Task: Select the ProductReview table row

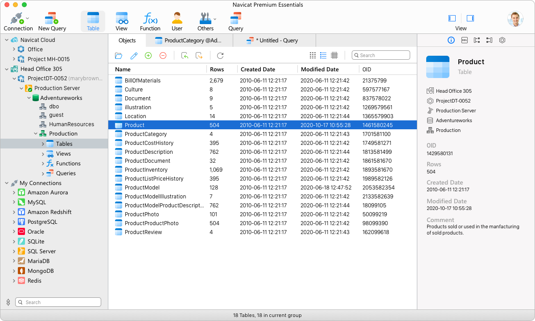Action: pos(263,232)
